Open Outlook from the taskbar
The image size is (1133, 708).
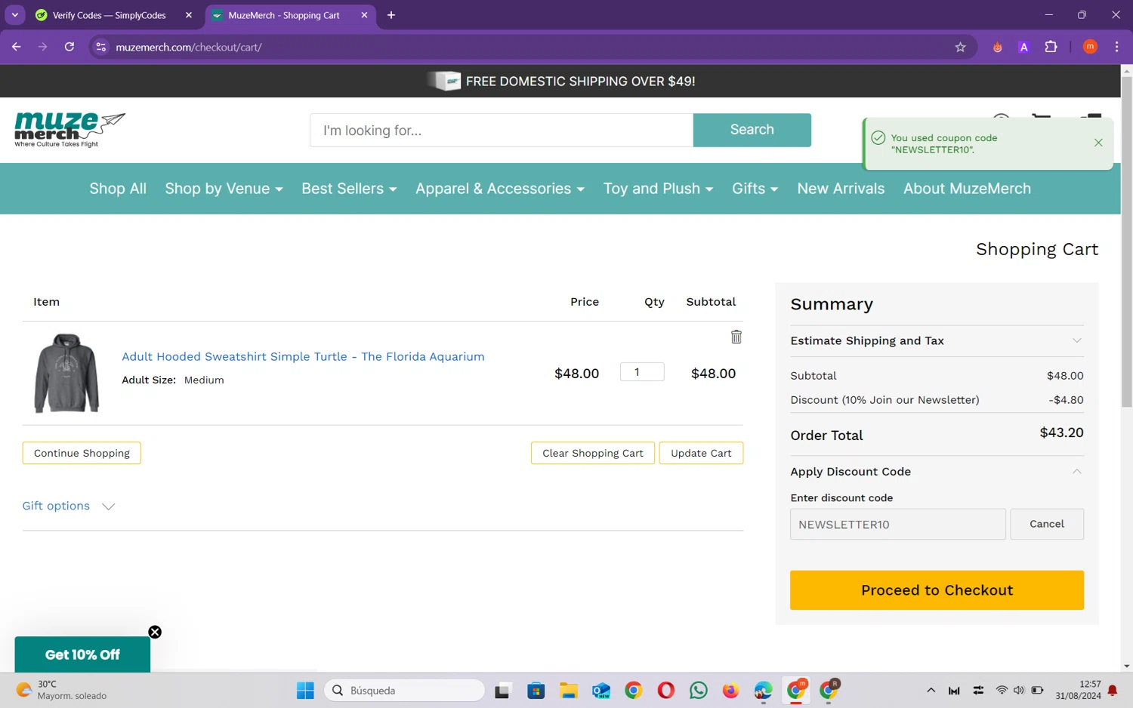tap(601, 690)
